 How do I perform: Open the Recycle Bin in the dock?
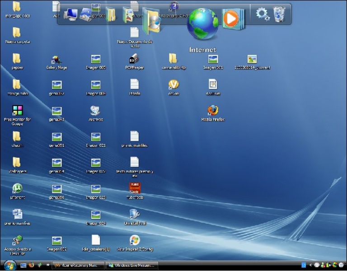click(279, 14)
